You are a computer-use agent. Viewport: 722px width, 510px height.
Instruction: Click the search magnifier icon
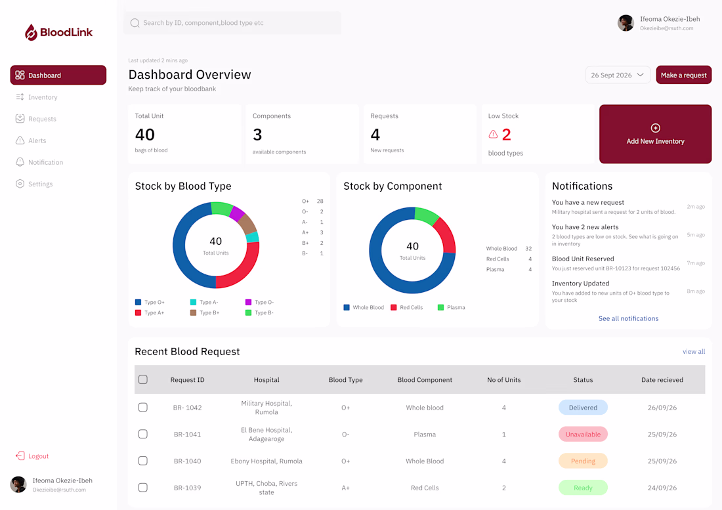[135, 23]
